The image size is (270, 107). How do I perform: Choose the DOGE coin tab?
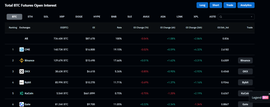pos(79,17)
